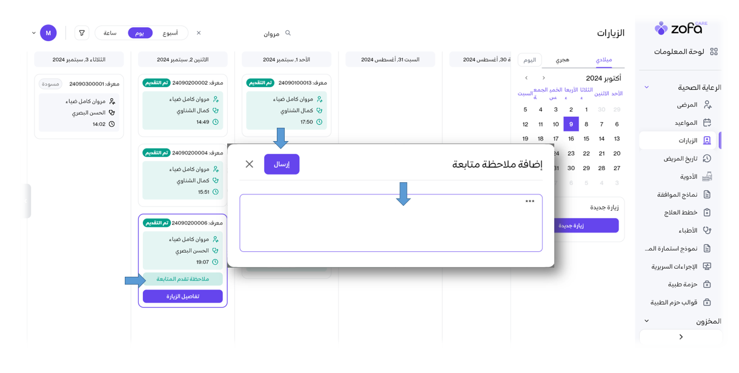Click the Doctors stethoscope icon

click(x=707, y=231)
